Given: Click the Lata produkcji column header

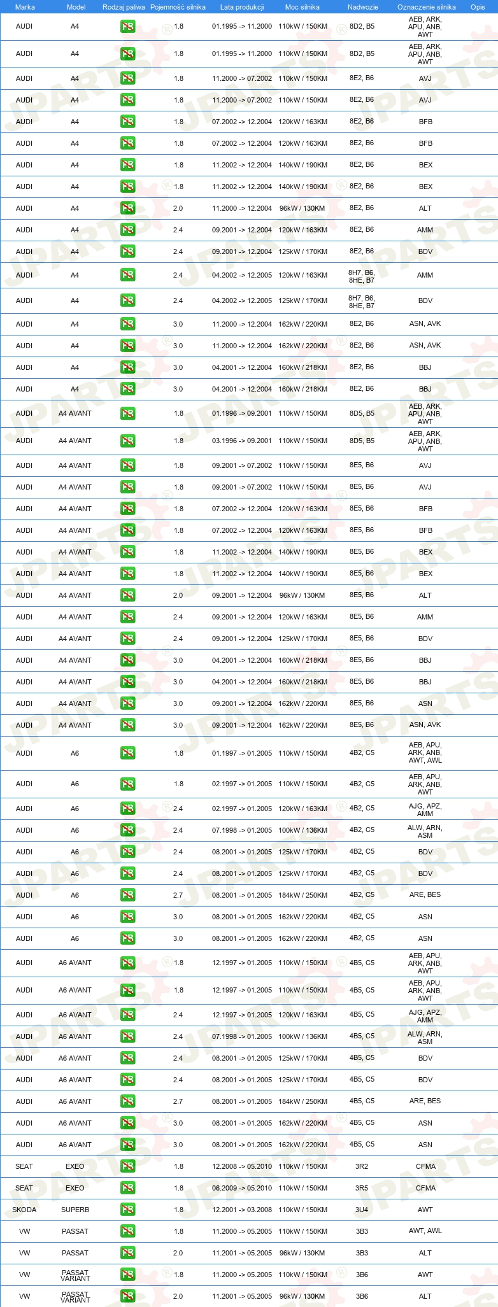Looking at the screenshot, I should click(x=242, y=7).
